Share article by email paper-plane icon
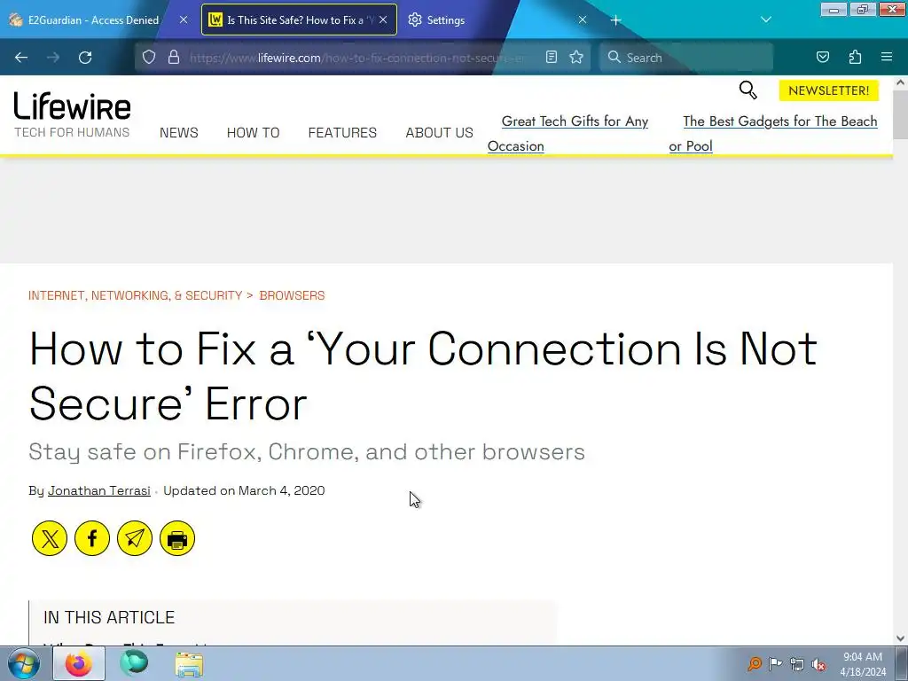Image resolution: width=908 pixels, height=681 pixels. click(135, 538)
